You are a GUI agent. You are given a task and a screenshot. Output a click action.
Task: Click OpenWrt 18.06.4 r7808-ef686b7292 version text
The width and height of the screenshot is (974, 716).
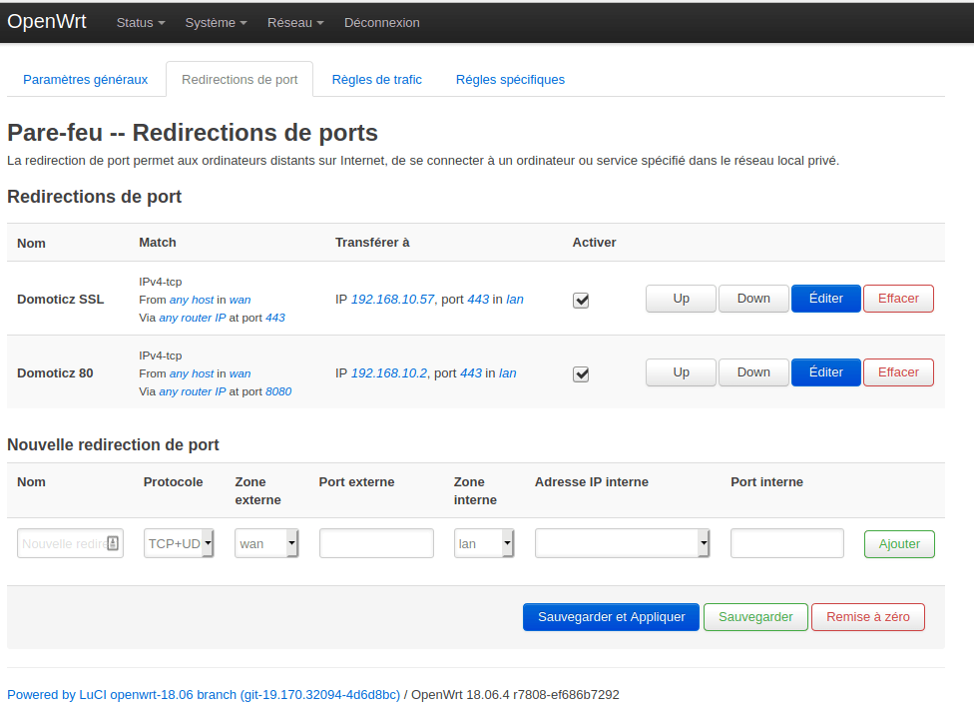pyautogui.click(x=515, y=695)
